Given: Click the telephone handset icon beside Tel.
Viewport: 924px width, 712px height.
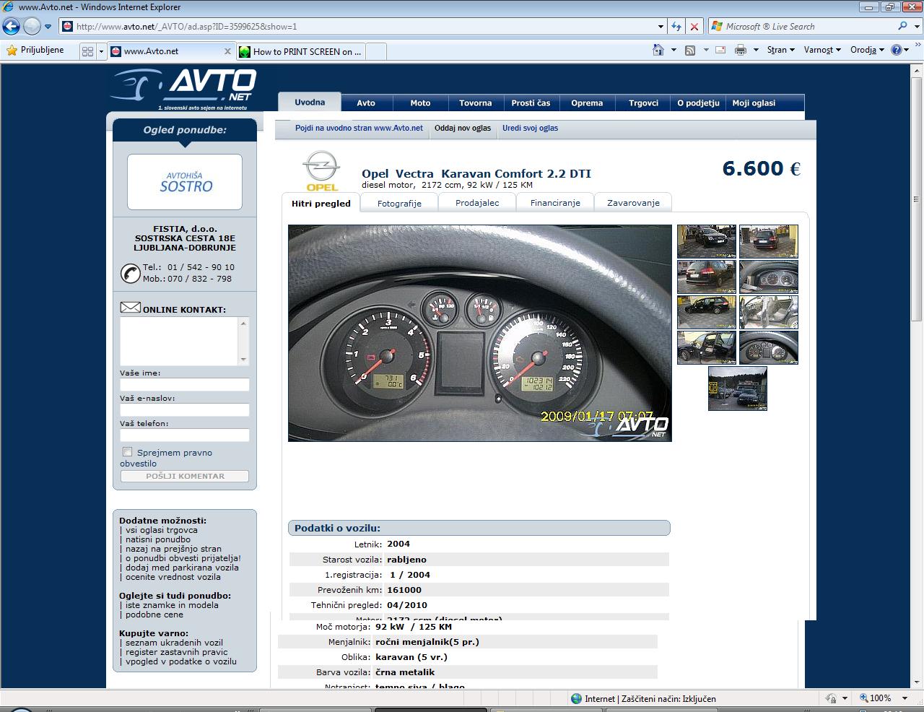Looking at the screenshot, I should tap(130, 273).
